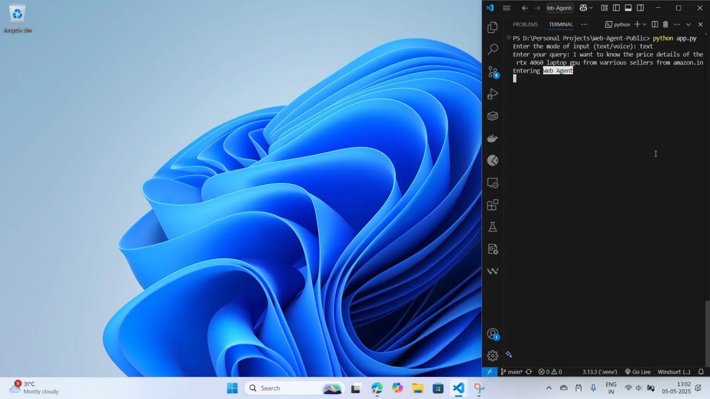Toggle the bottom panel layout button
Image resolution: width=710 pixels, height=399 pixels.
(x=628, y=8)
